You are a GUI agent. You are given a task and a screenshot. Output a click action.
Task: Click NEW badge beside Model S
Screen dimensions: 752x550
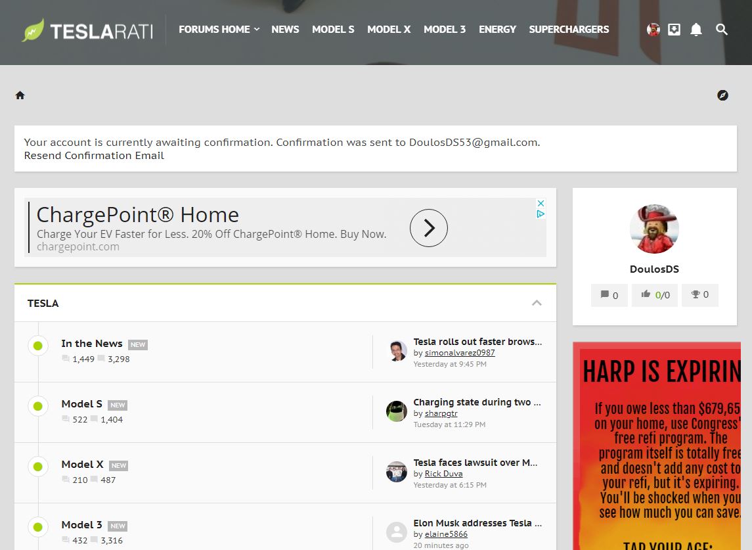click(x=118, y=405)
